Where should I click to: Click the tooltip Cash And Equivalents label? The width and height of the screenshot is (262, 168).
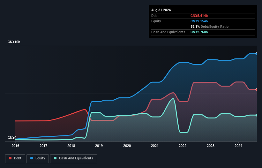pyautogui.click(x=168, y=32)
